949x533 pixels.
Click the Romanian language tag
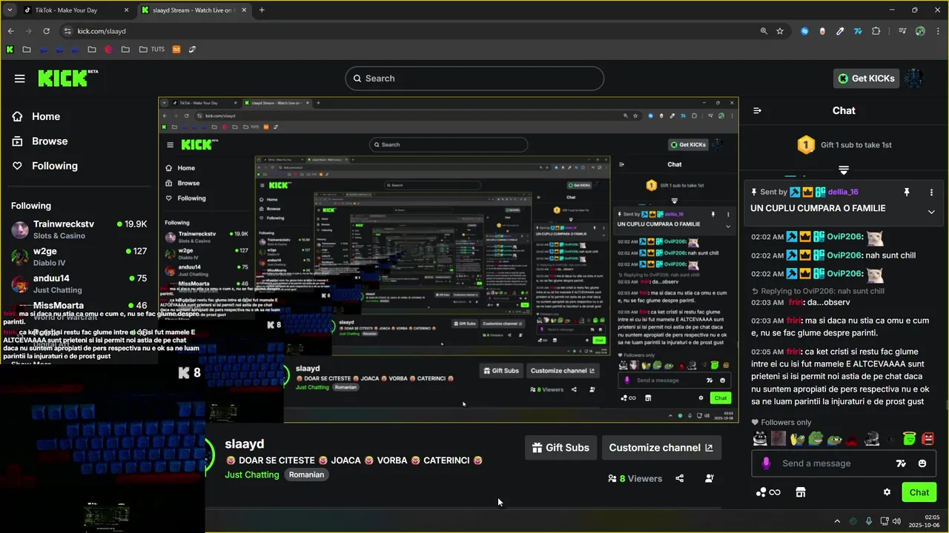click(306, 475)
